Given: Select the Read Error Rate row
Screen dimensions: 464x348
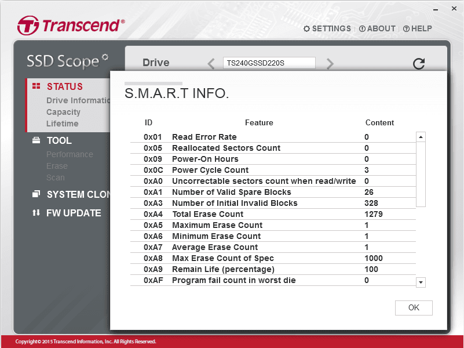Looking at the screenshot, I should (x=273, y=137).
